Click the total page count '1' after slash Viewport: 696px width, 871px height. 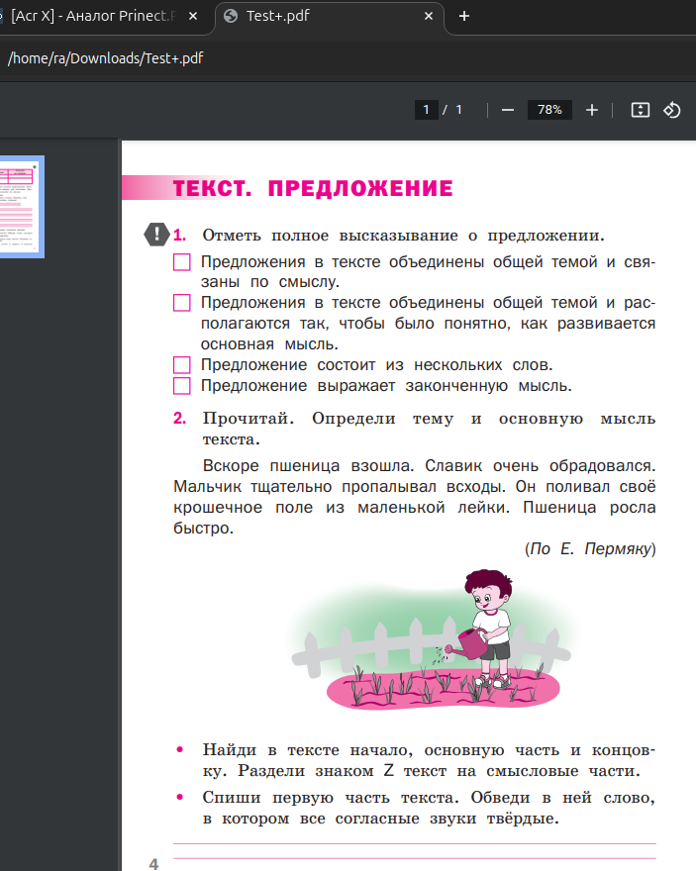coord(458,110)
